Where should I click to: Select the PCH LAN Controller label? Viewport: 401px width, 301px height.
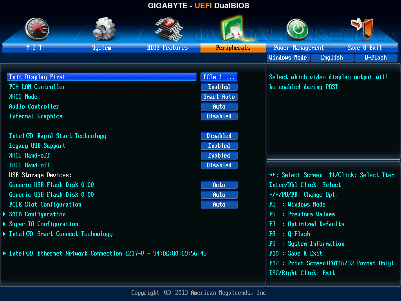click(37, 87)
